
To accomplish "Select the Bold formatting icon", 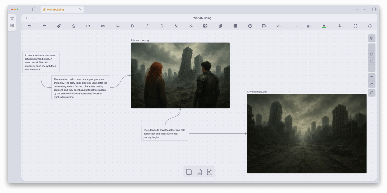I will 132,26.
